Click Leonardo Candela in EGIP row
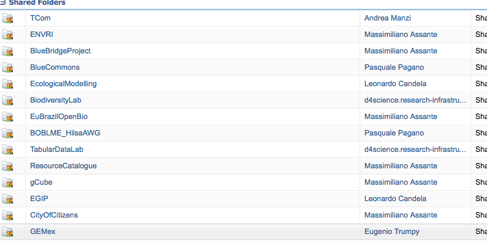The width and height of the screenshot is (487, 247). (395, 198)
